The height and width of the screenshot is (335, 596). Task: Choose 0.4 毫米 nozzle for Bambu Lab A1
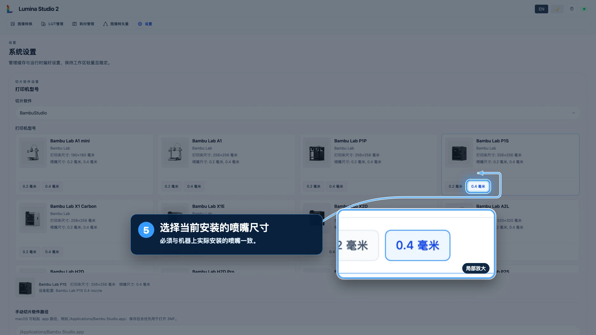[194, 186]
